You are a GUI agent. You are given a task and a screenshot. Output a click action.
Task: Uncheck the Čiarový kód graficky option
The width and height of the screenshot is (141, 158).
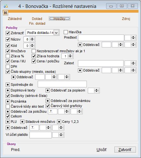(x=48, y=106)
